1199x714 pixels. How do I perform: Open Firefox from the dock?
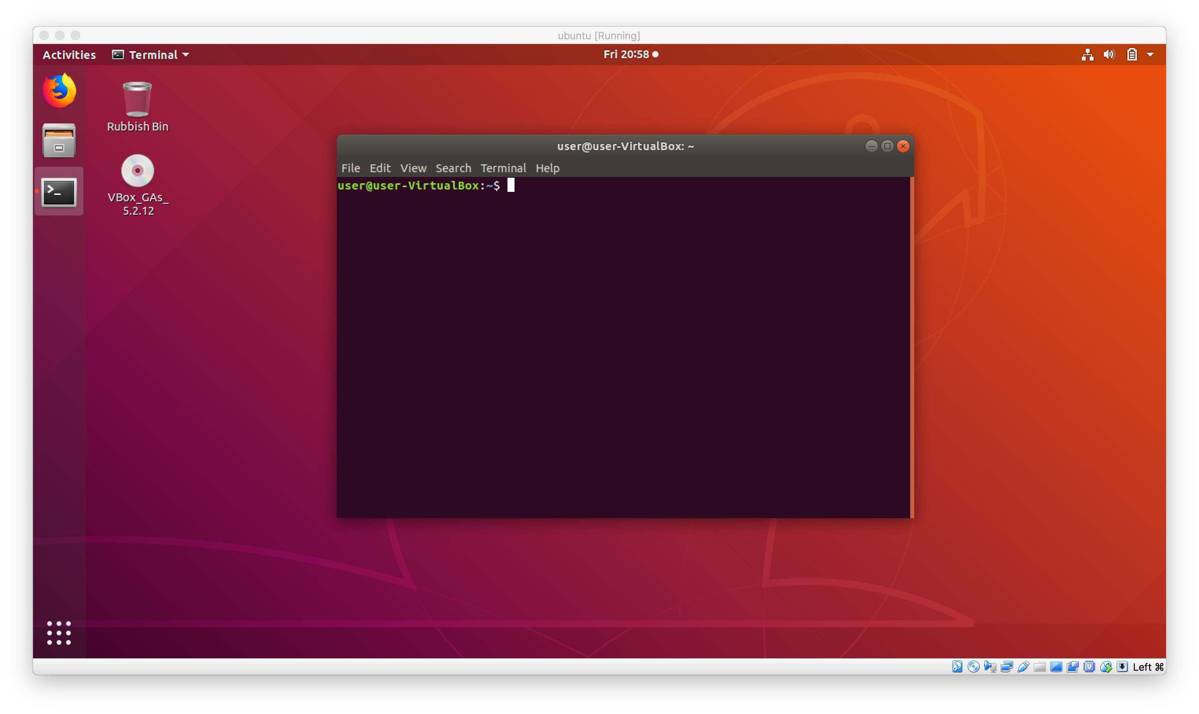pyautogui.click(x=59, y=90)
